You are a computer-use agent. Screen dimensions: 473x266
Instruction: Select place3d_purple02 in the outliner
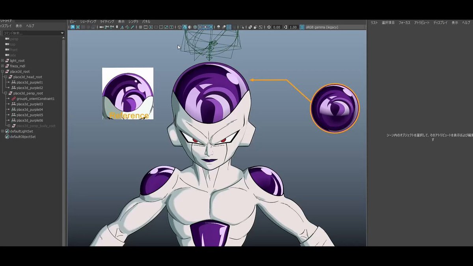(x=30, y=88)
